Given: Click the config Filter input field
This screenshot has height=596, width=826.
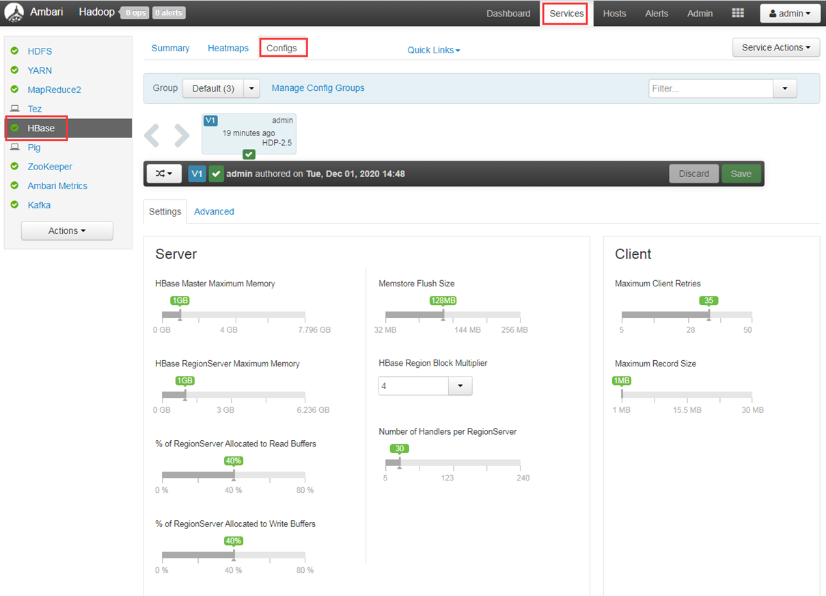Looking at the screenshot, I should click(711, 88).
